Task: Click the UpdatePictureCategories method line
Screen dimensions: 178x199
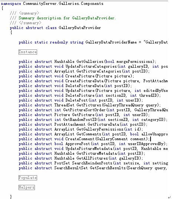Action: click(x=93, y=66)
